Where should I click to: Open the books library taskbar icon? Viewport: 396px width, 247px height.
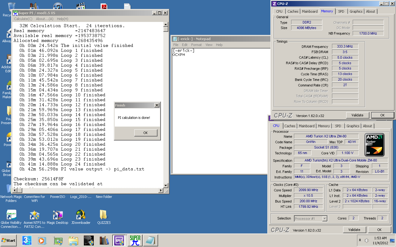click(104, 240)
